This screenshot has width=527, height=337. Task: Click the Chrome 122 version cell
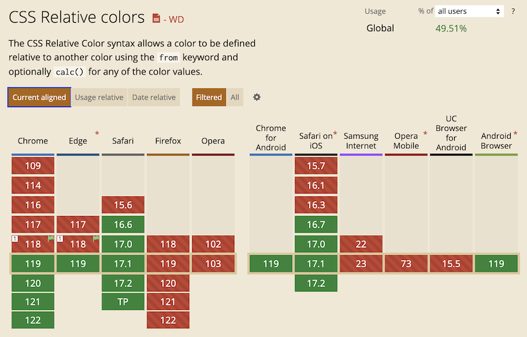coord(33,320)
